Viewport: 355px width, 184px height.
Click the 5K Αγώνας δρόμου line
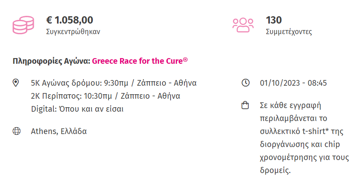tap(114, 83)
